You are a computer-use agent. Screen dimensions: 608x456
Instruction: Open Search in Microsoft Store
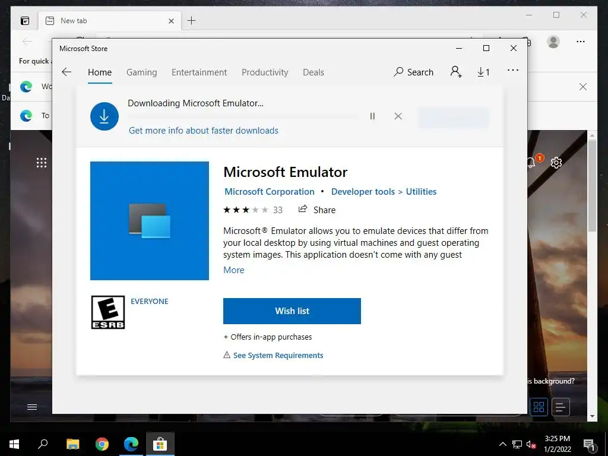click(413, 72)
